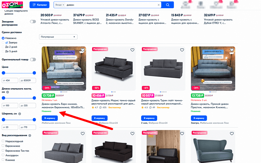The image size is (261, 163).
Task: Click info icon beside Вид раскладывания
Action: pos(30,135)
